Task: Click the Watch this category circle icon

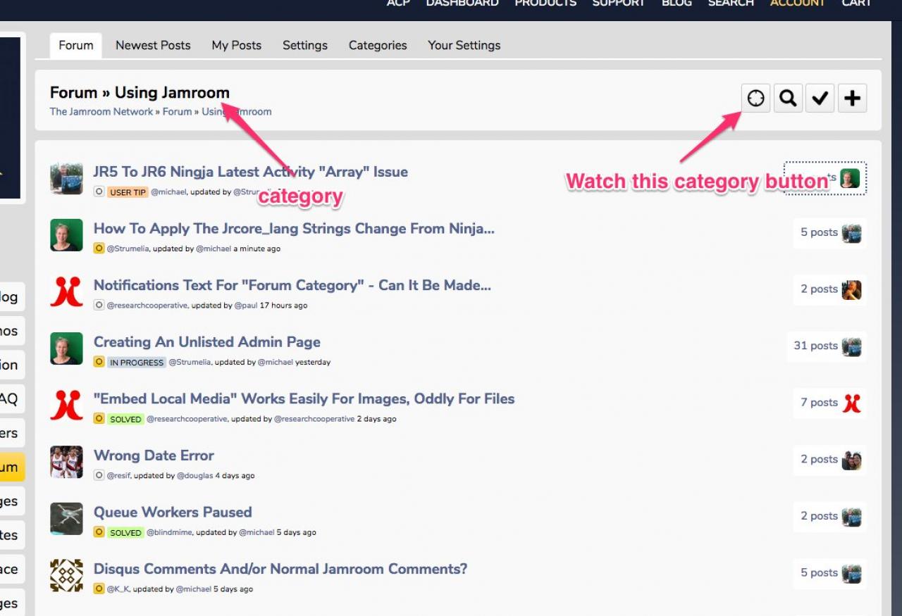Action: [755, 99]
